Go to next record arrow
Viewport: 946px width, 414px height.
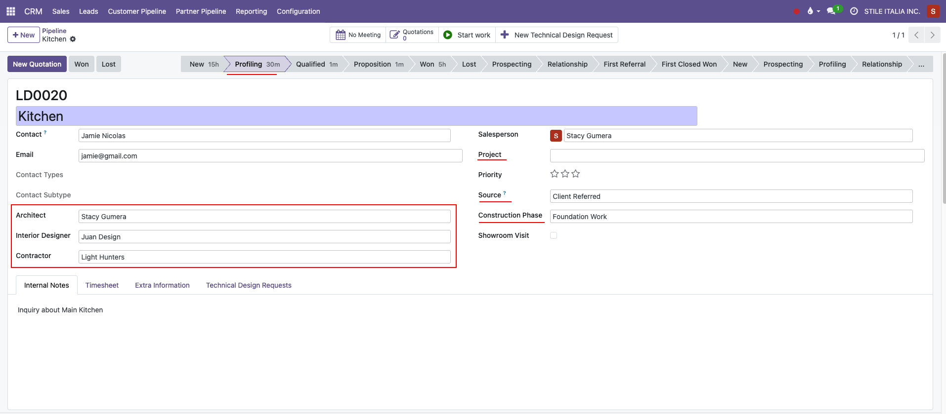(x=932, y=35)
